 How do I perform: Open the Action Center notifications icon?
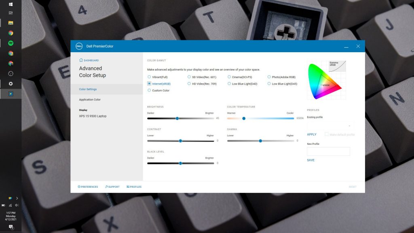pyautogui.click(x=11, y=227)
